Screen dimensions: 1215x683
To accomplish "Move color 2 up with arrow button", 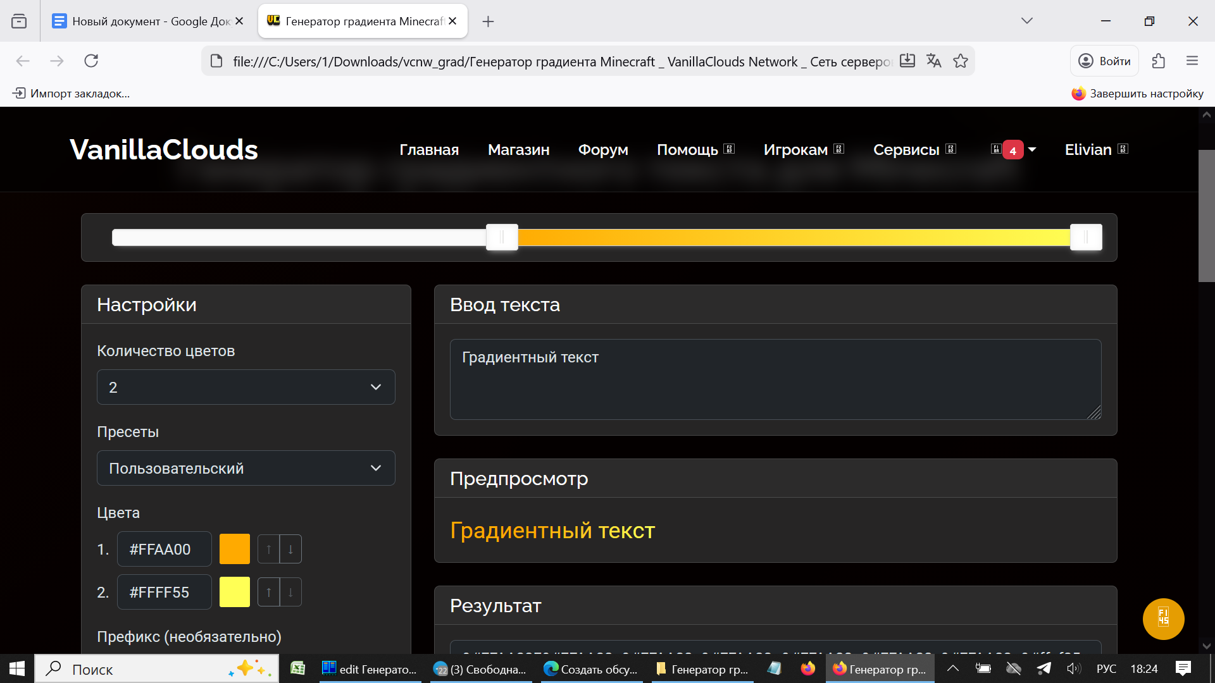I will (269, 592).
